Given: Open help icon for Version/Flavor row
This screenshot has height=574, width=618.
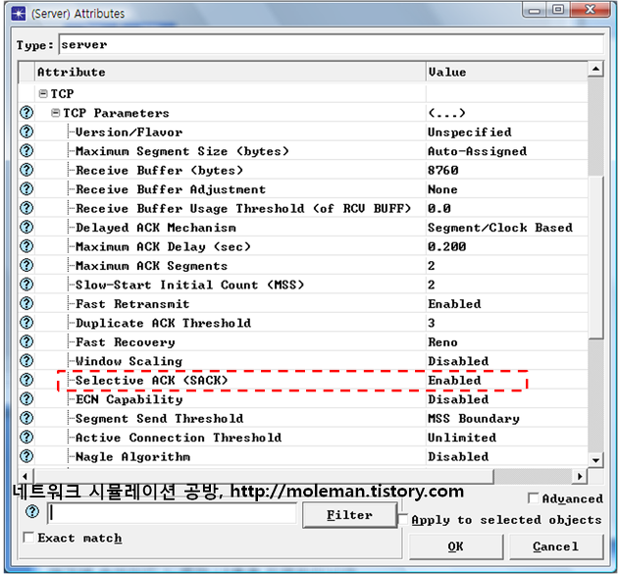Looking at the screenshot, I should click(x=26, y=131).
